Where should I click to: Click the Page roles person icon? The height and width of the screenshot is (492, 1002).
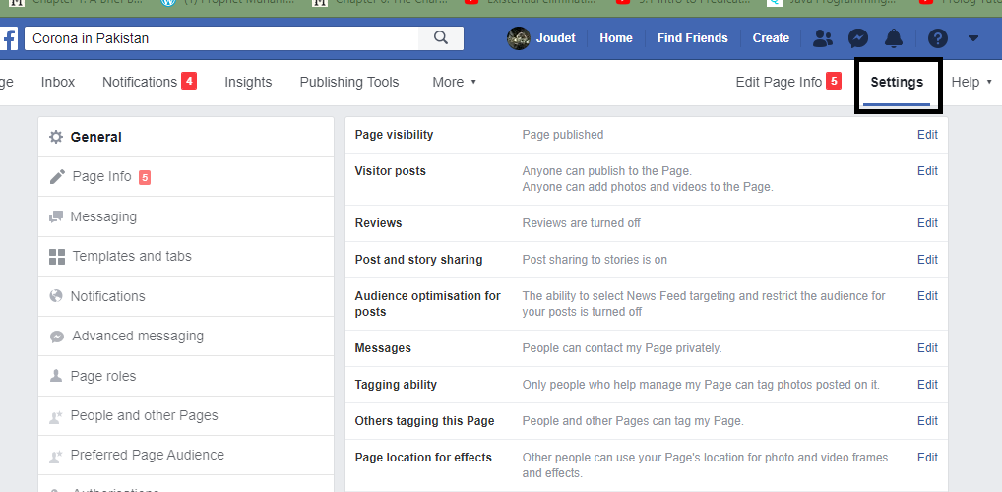tap(56, 376)
